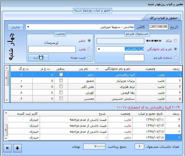185x156 pixels.
Task: Toggle بدهی checkbox for الینا زرافشانی row
Action: pos(61,74)
